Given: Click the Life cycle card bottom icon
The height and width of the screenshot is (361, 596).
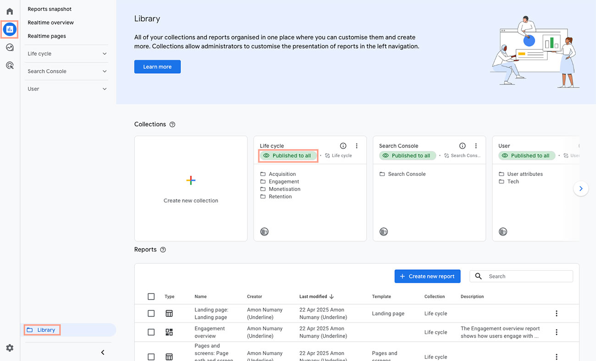Looking at the screenshot, I should 265,232.
